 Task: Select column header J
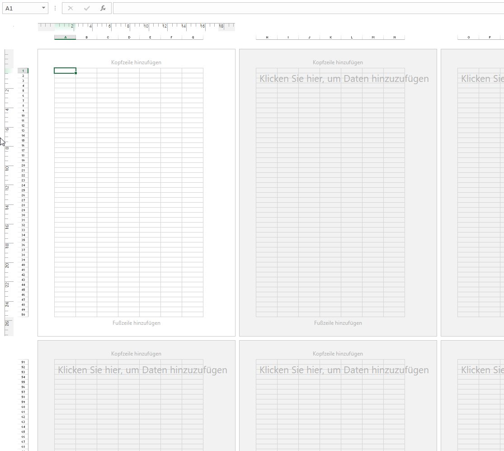[309, 37]
